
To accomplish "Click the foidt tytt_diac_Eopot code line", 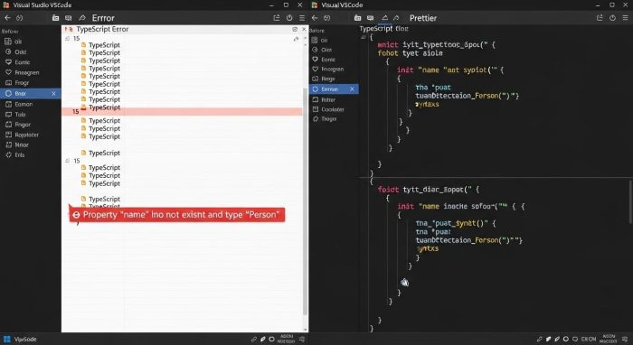I will tap(429, 190).
